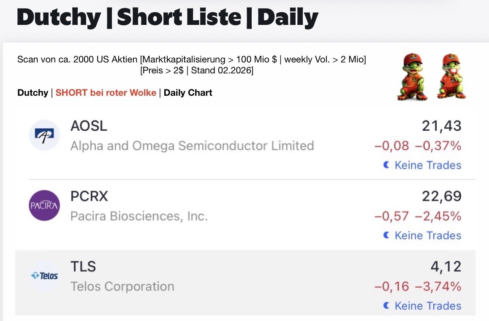Click the left frog mascot image
Screen dimensions: 489x321
coord(412,77)
